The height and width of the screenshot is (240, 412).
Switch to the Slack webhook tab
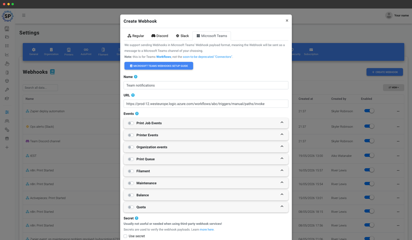point(182,36)
